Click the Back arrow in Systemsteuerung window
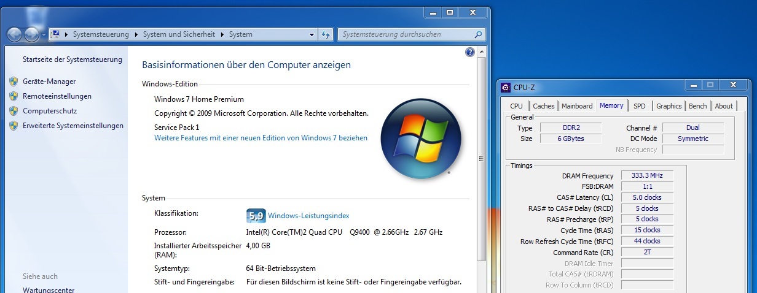 coord(15,34)
